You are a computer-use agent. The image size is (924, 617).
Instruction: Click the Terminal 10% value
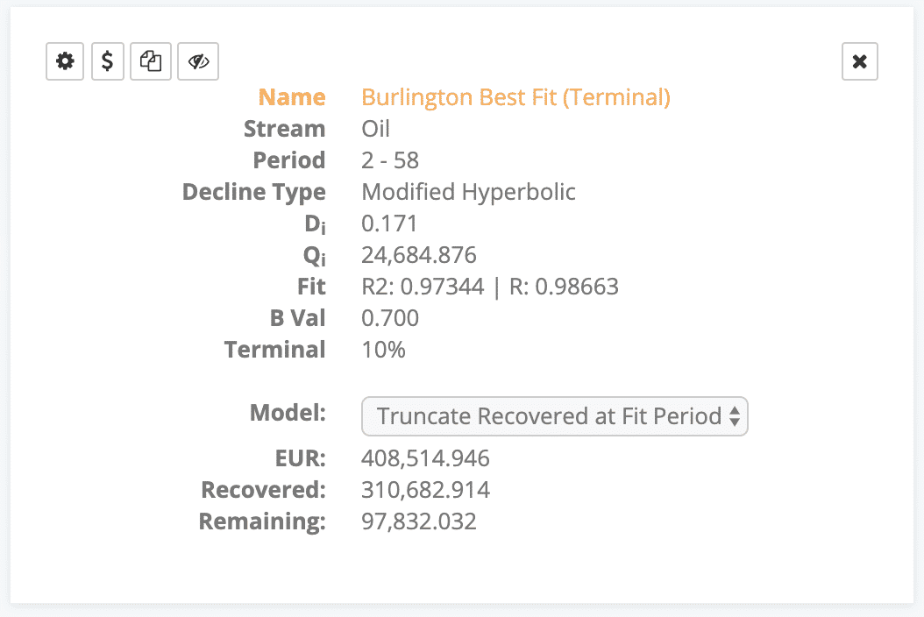383,350
